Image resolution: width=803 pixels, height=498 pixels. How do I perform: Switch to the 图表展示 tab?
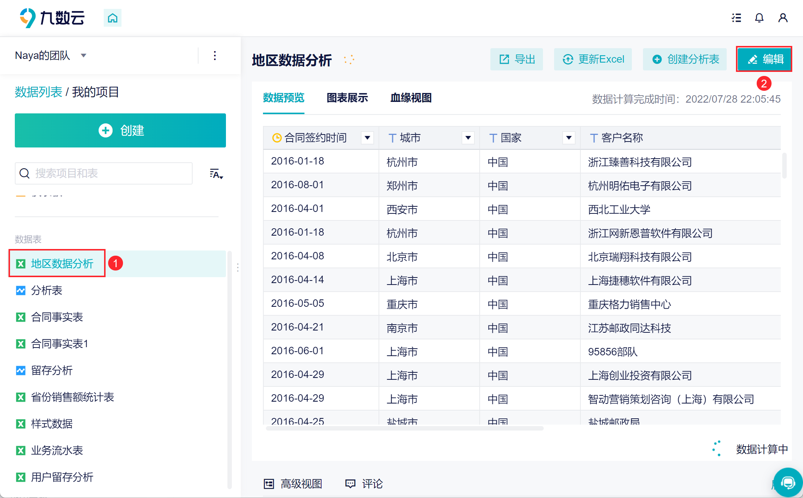coord(347,98)
